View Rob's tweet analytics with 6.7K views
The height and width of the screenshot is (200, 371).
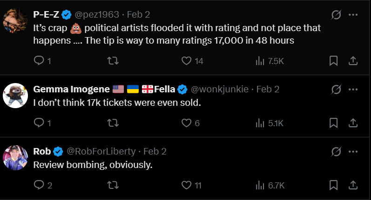[270, 185]
